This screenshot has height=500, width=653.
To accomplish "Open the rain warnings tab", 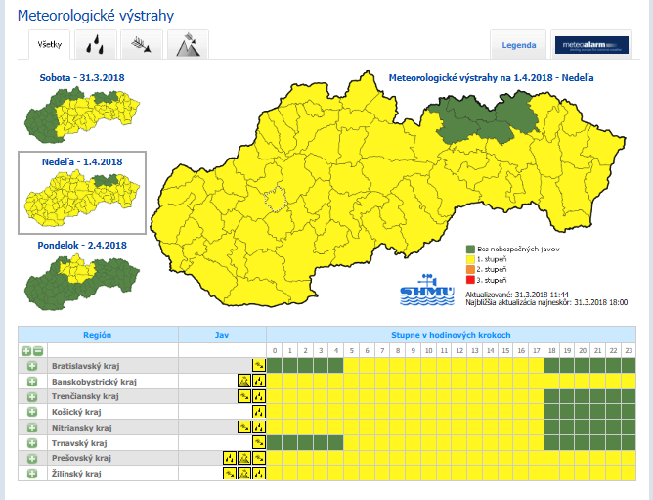I will point(97,45).
